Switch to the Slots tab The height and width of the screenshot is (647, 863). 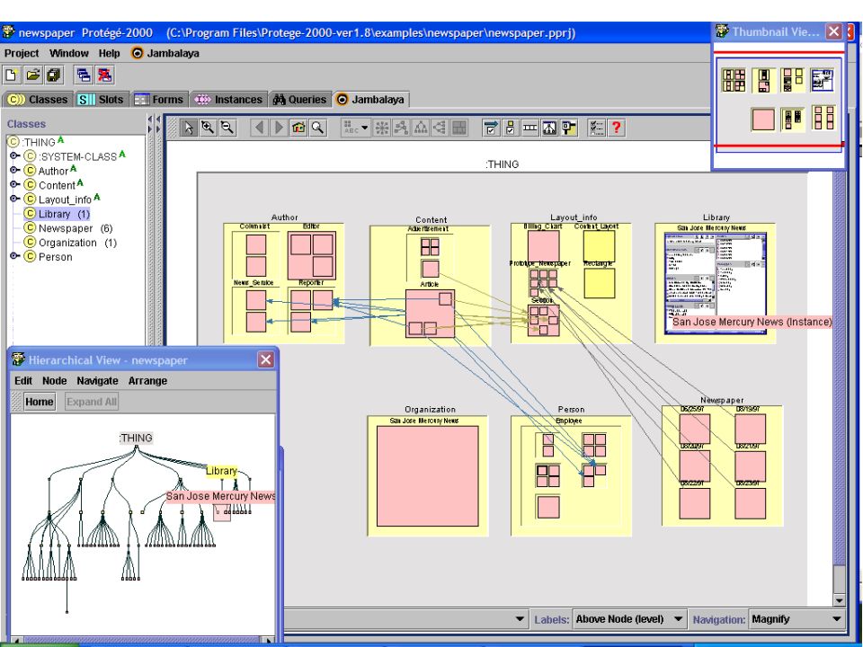pos(102,100)
